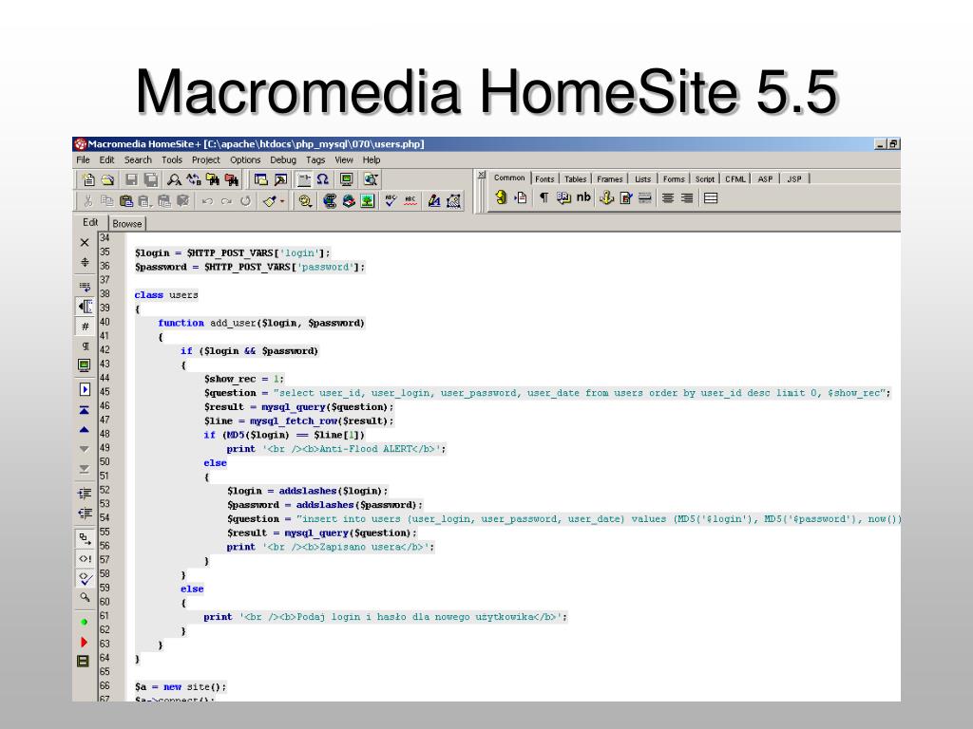This screenshot has height=729, width=973.
Task: Insert horizontal rule icon
Action: [645, 197]
